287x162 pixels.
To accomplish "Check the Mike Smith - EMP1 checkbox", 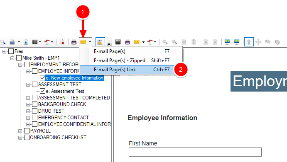I will coord(19,58).
